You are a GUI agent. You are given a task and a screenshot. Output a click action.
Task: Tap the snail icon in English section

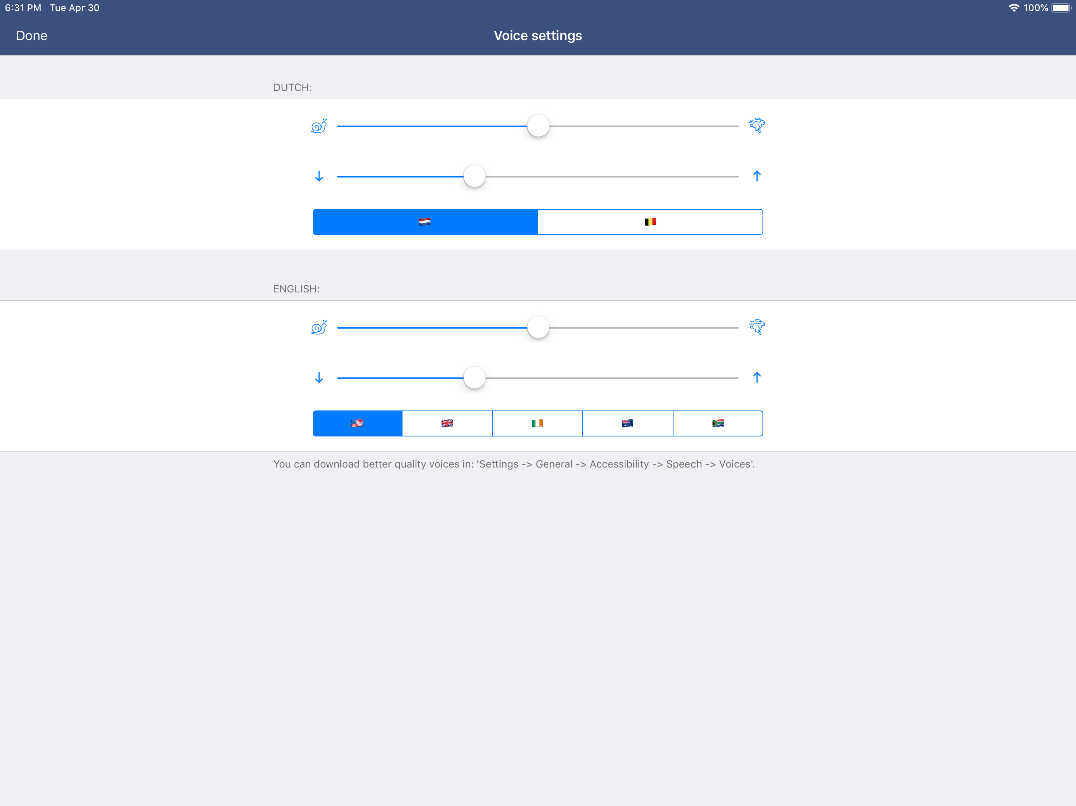pyautogui.click(x=319, y=327)
